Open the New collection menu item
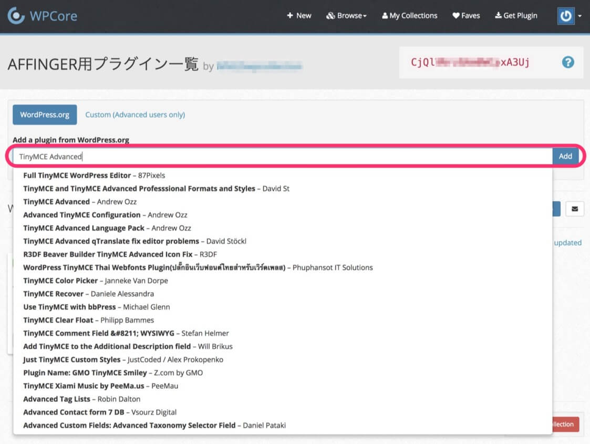 (299, 16)
